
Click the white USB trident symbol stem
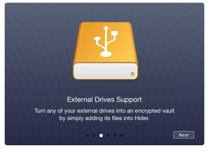[106, 40]
